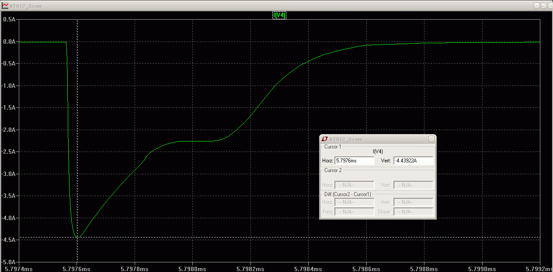This screenshot has width=553, height=272.
Task: Click Cursor 1 Horz field showing 5.7976ms
Action: pyautogui.click(x=354, y=161)
